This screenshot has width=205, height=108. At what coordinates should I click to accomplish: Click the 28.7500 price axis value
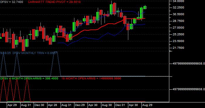[x=178, y=21]
